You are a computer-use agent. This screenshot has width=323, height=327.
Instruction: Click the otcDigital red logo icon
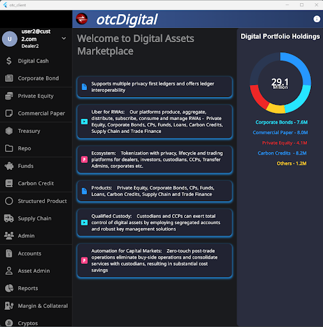pos(82,19)
